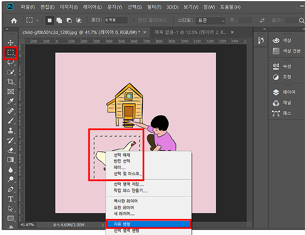Open the History panel icon
The width and height of the screenshot is (305, 235).
261,40
